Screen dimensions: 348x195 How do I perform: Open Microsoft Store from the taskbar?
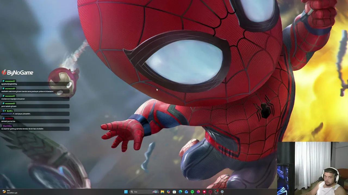click(x=174, y=192)
